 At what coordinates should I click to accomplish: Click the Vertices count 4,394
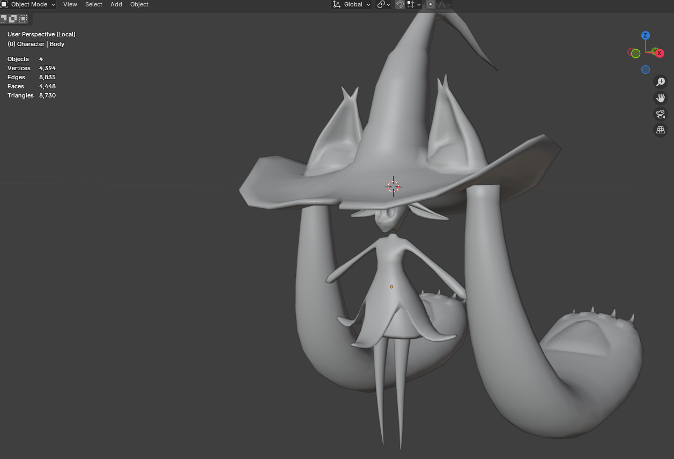pyautogui.click(x=47, y=68)
